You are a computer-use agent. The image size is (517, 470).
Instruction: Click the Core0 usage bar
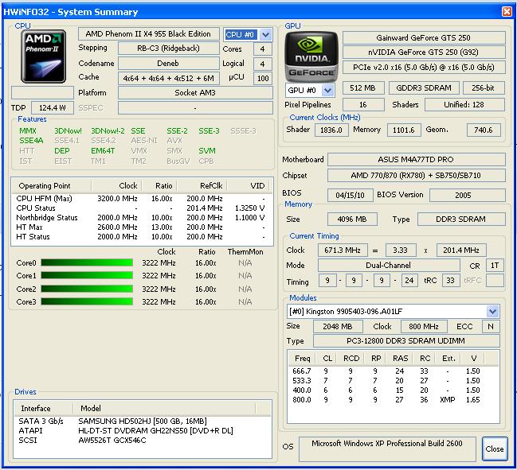pyautogui.click(x=87, y=262)
